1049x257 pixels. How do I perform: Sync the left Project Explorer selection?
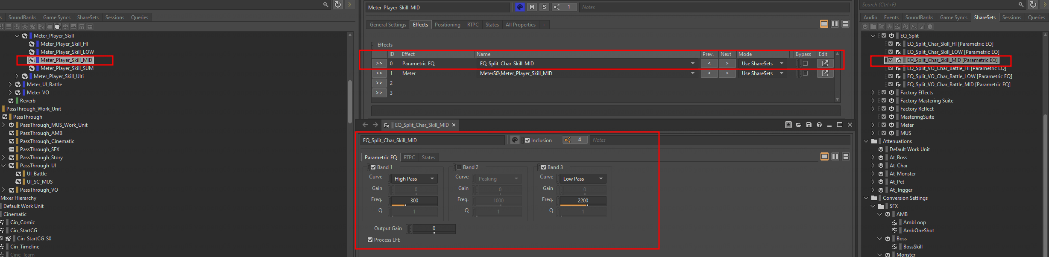click(338, 4)
